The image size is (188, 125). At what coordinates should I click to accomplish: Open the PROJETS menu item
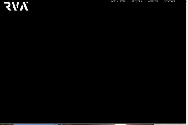tap(137, 2)
